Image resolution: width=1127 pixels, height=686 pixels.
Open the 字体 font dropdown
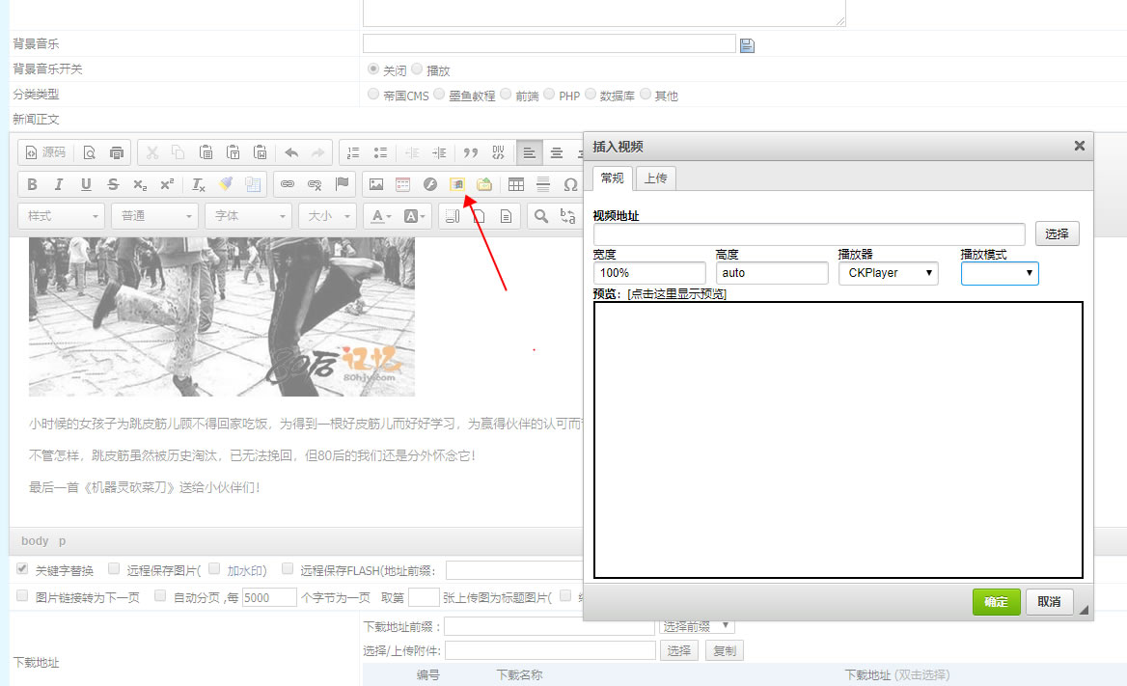[x=246, y=216]
